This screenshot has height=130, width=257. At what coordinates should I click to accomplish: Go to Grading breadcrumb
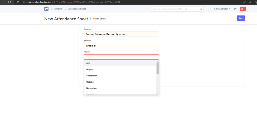coord(58,9)
